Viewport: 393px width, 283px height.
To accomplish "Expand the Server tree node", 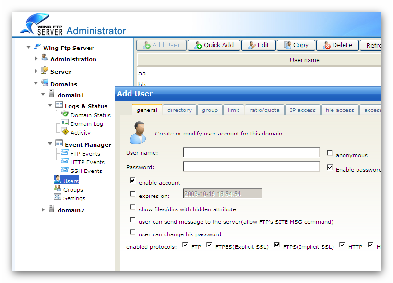I will coord(36,71).
